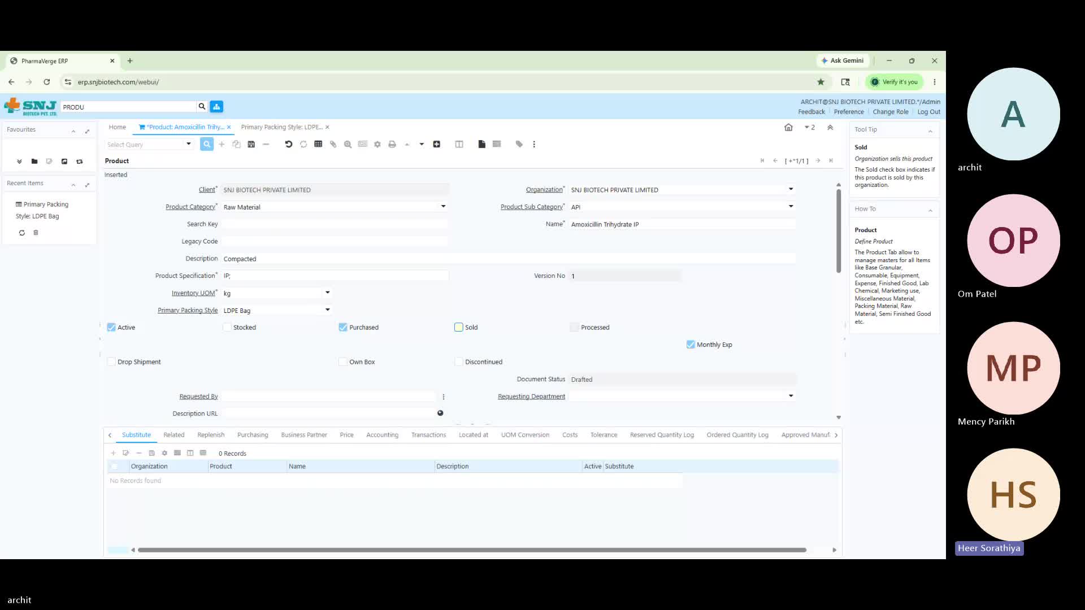Save the product record with floppy icon

coord(251,144)
